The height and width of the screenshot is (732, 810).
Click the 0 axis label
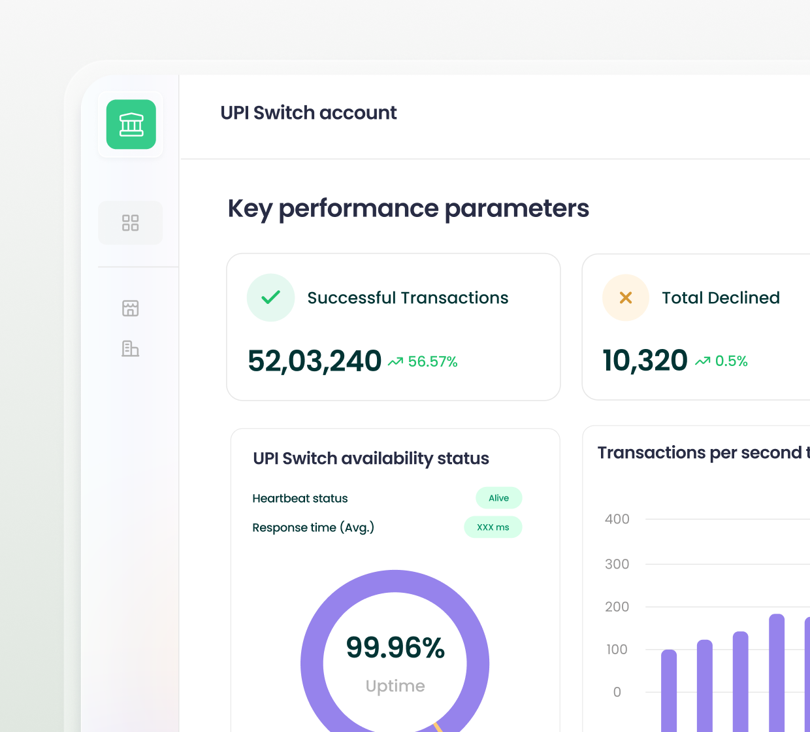[617, 692]
